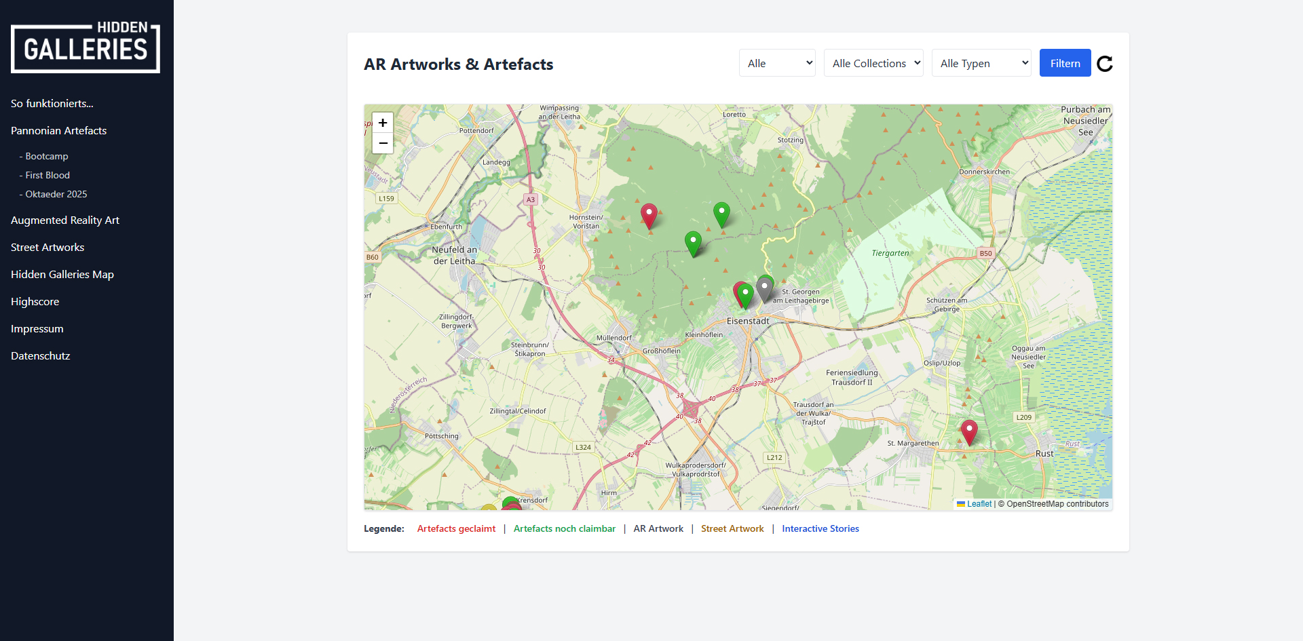The width and height of the screenshot is (1303, 641).
Task: Click the map zoom in plus button
Action: click(x=383, y=123)
